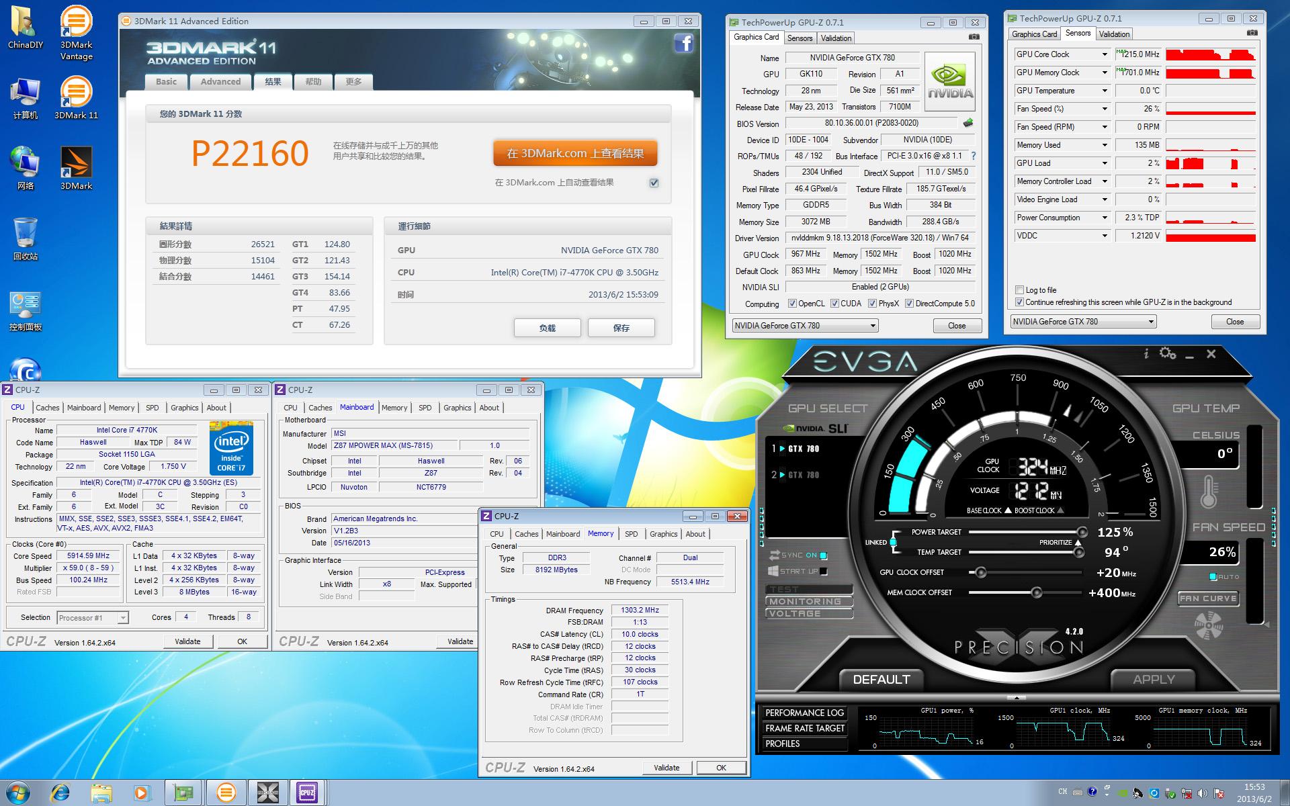Image resolution: width=1290 pixels, height=806 pixels.
Task: Click DEFAULT button in EVGA Precision
Action: (x=881, y=679)
